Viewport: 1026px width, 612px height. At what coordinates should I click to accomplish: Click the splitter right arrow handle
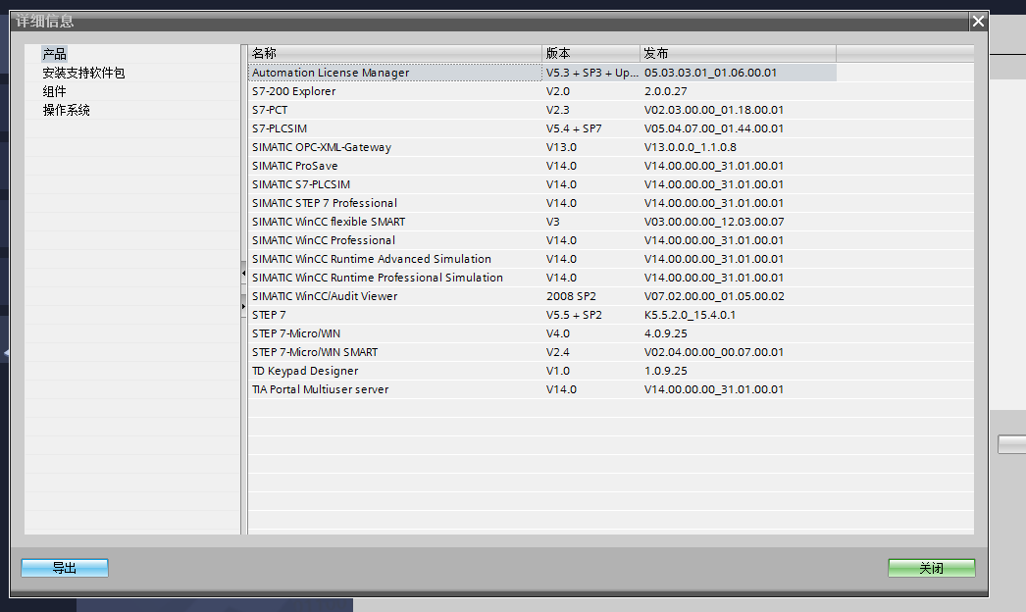(x=244, y=307)
